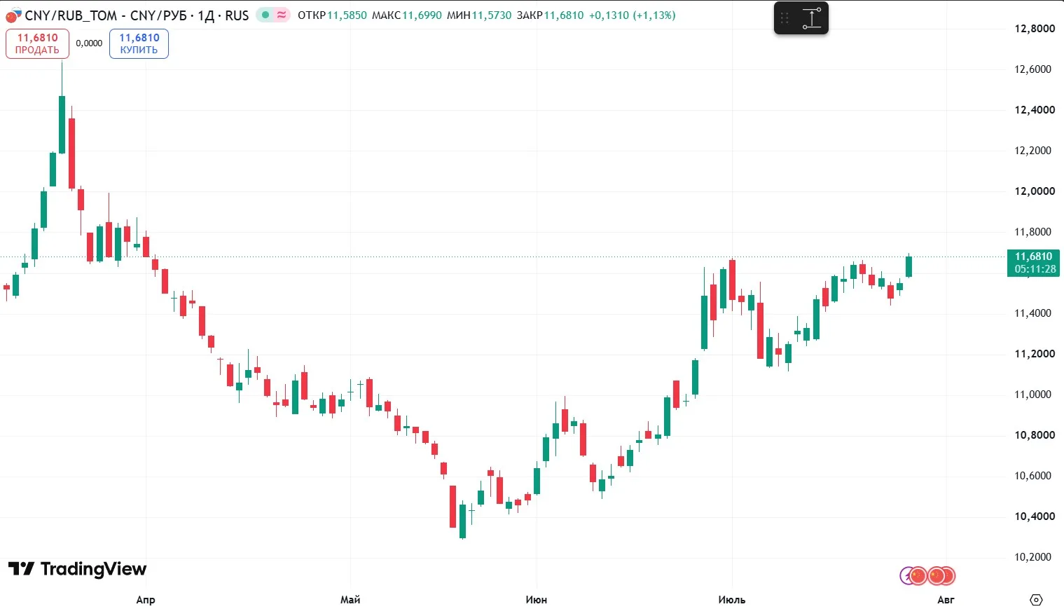Click the МАКС value 11,6990
Screen dimensions: 1064x609
pyautogui.click(x=422, y=15)
